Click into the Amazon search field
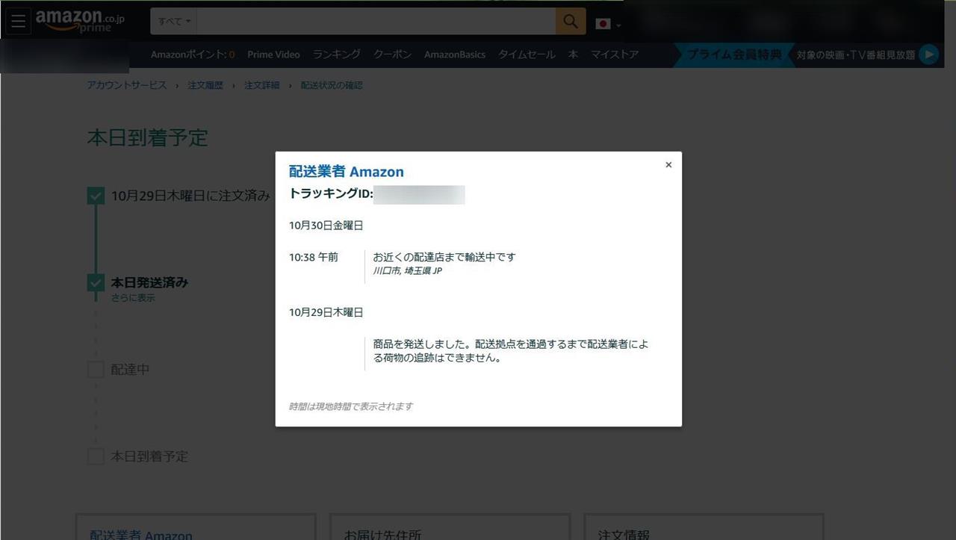Screen dimensions: 956x540 pyautogui.click(x=377, y=22)
